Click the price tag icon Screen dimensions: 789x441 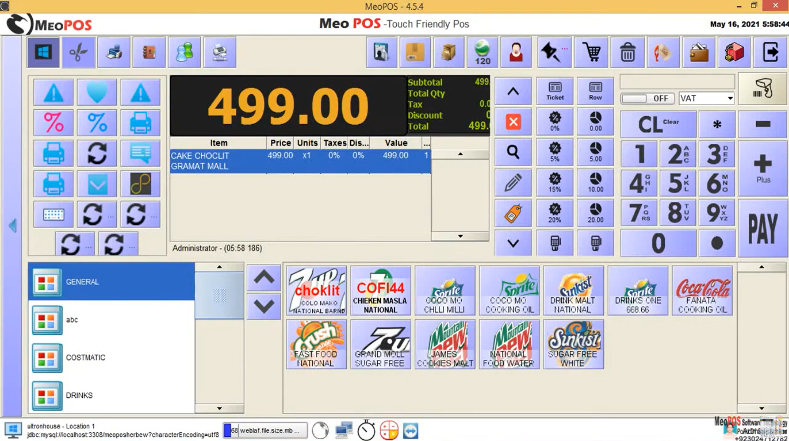pos(513,213)
